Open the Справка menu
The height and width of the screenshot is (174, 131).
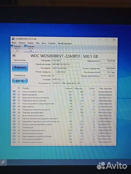point(52,43)
